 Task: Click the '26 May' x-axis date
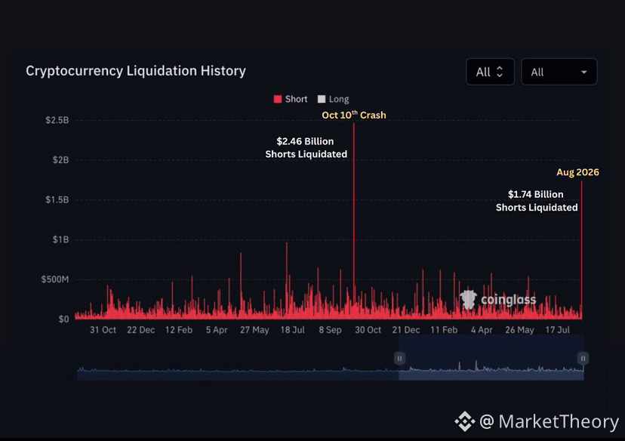click(519, 330)
